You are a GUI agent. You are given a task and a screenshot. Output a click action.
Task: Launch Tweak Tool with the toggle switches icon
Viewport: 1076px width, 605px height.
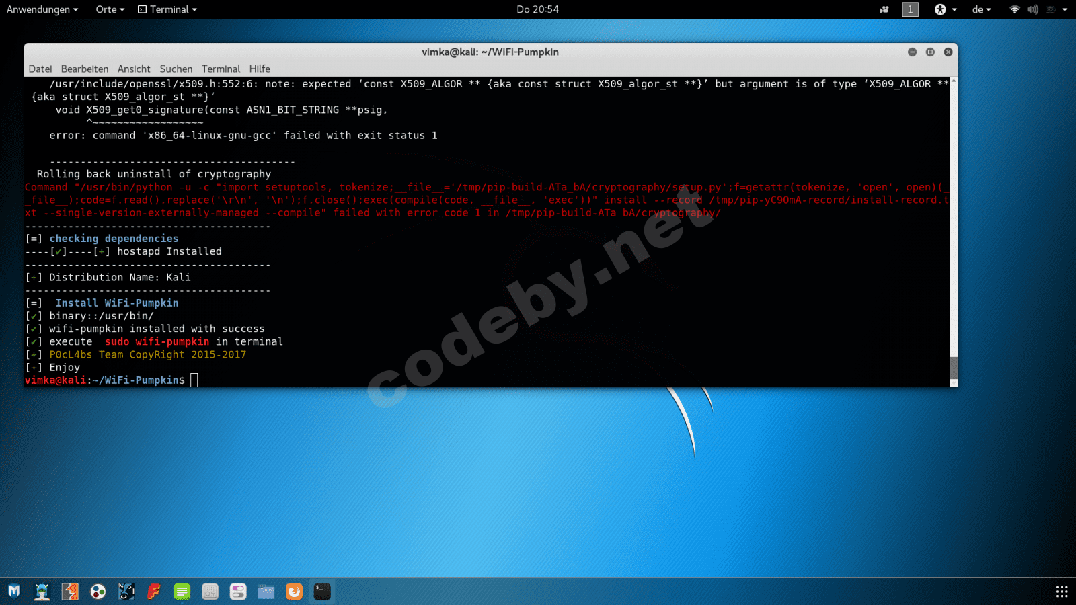click(x=238, y=592)
